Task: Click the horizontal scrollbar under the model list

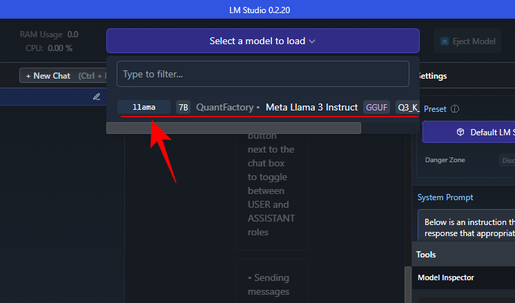Action: [233, 128]
